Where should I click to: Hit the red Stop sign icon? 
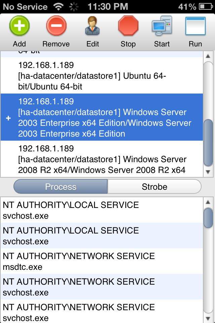coord(128,27)
